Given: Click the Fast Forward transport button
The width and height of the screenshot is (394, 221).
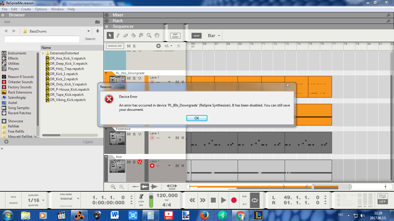Looking at the screenshot, I should pyautogui.click(x=203, y=200).
